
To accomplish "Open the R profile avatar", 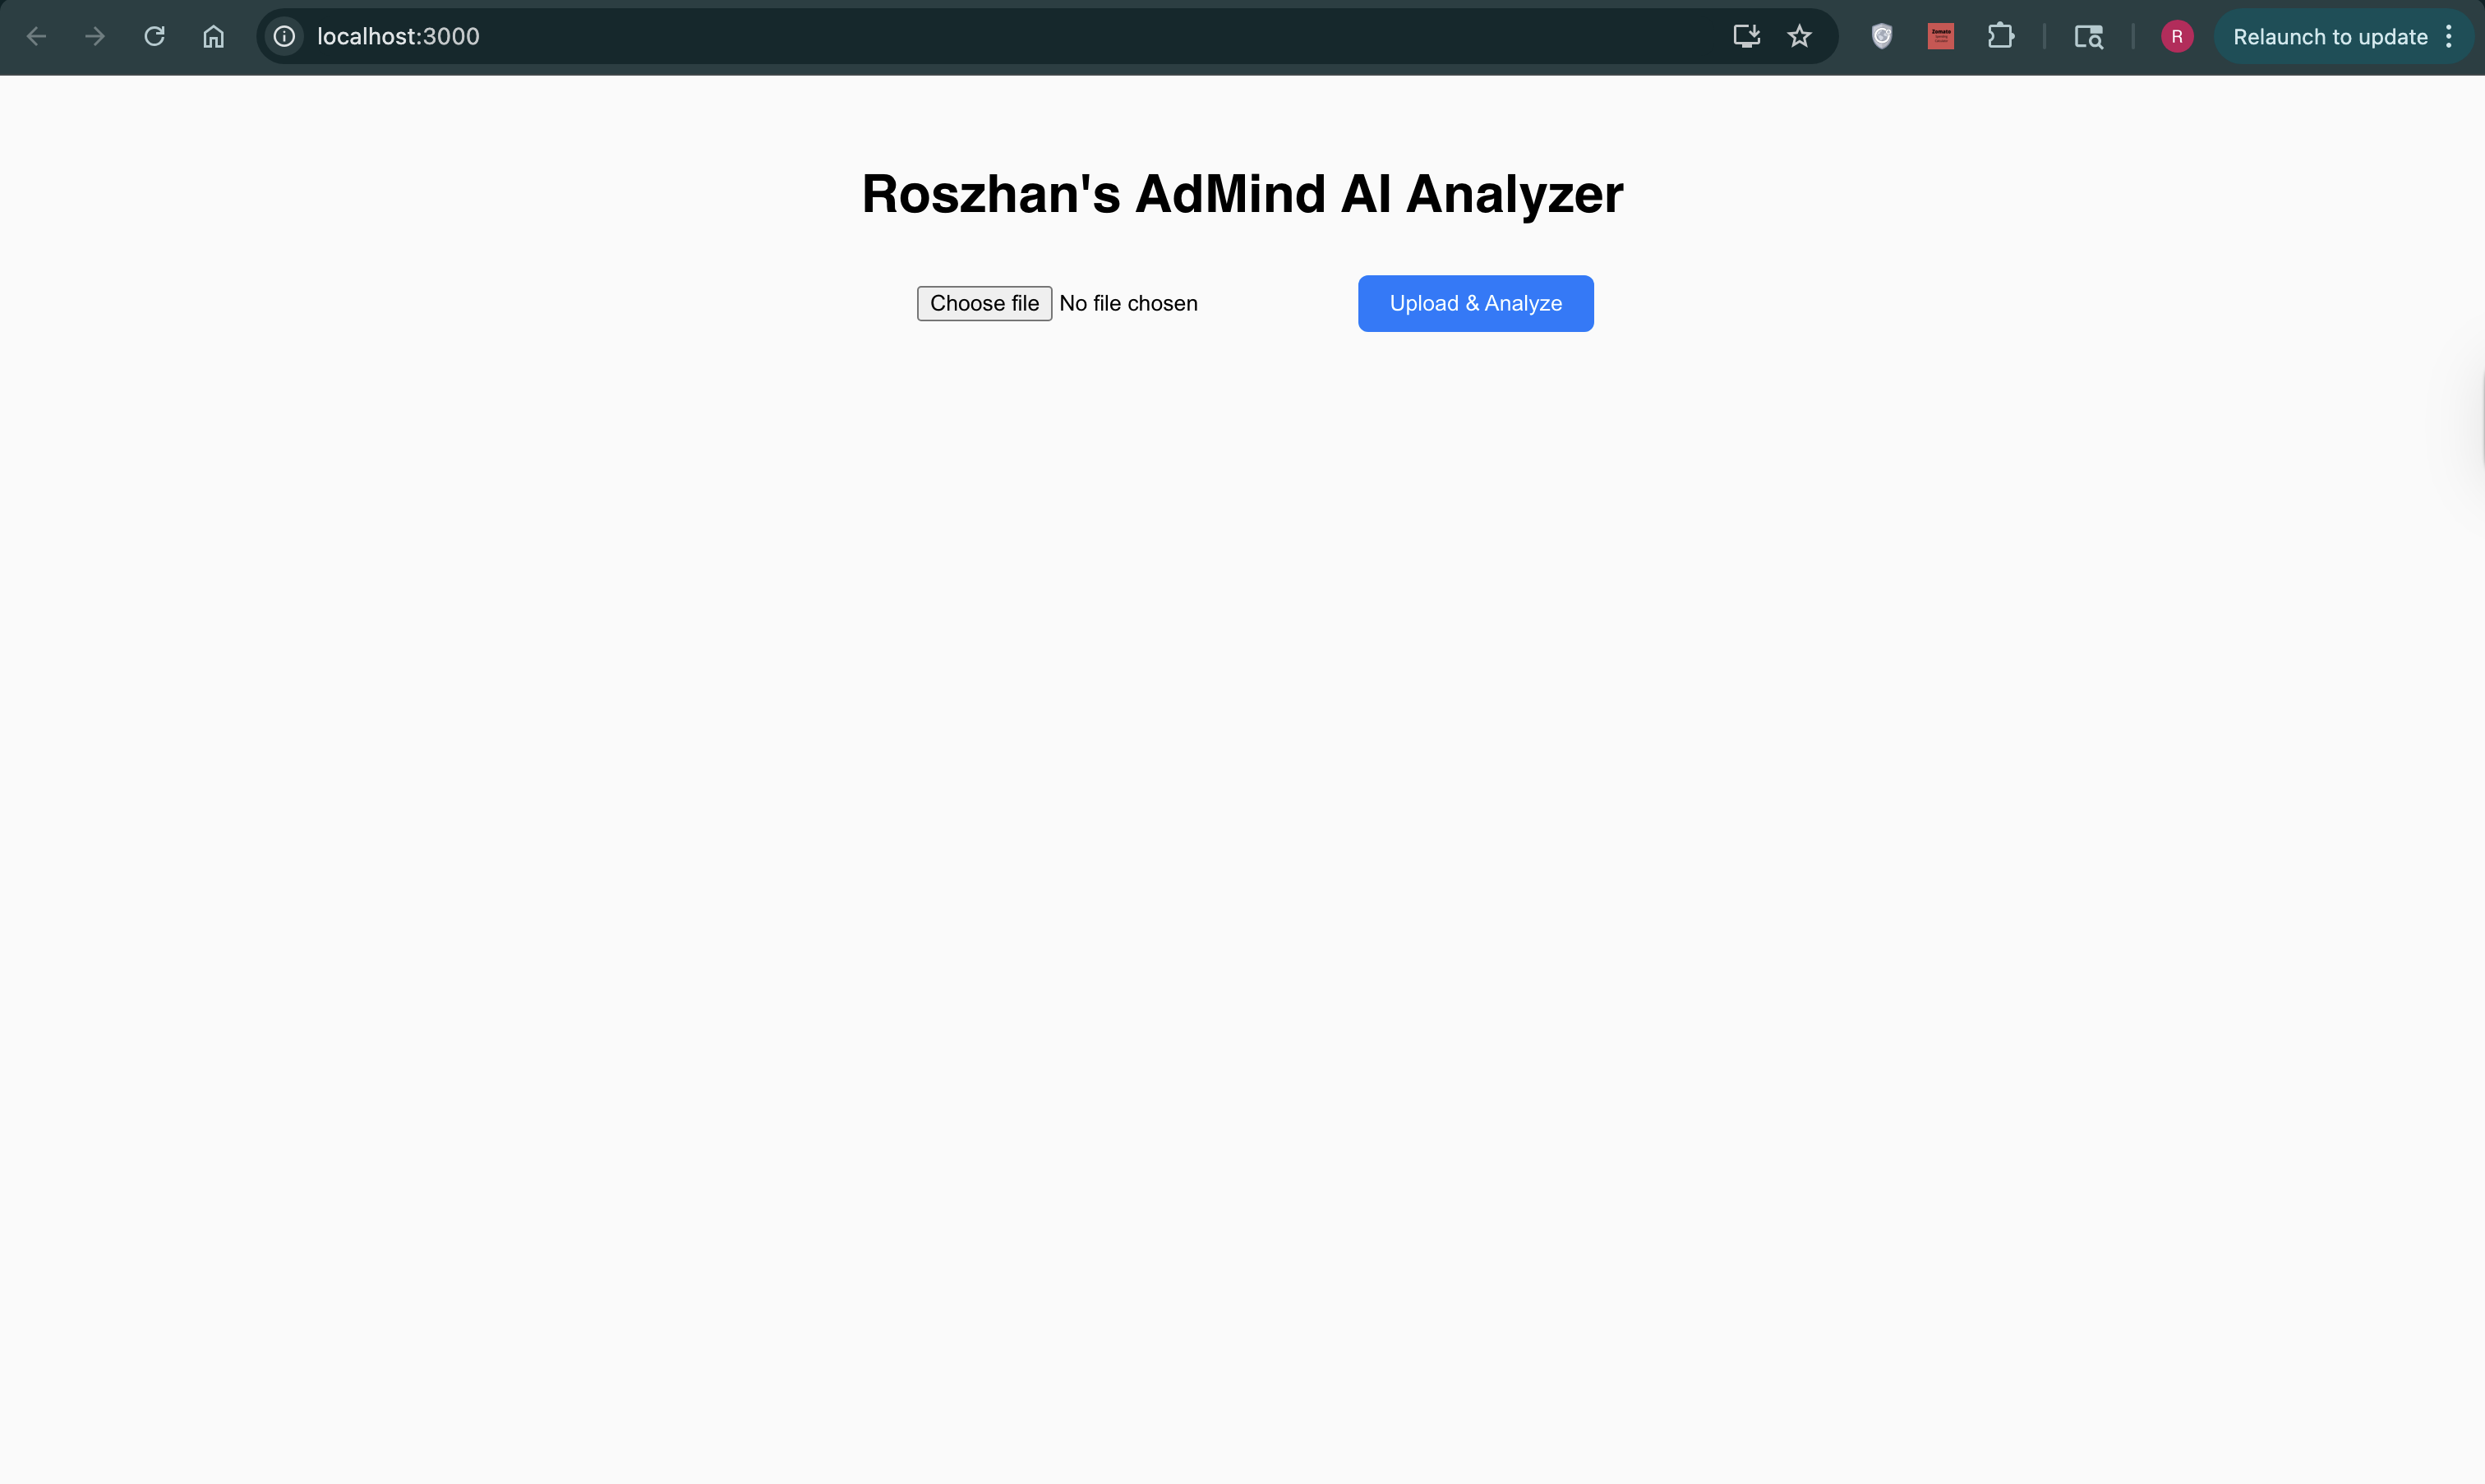I will (x=2176, y=37).
